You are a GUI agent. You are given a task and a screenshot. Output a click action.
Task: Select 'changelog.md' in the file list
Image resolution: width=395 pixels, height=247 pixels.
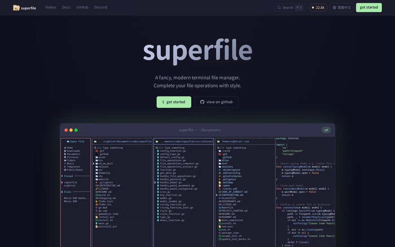click(107, 198)
